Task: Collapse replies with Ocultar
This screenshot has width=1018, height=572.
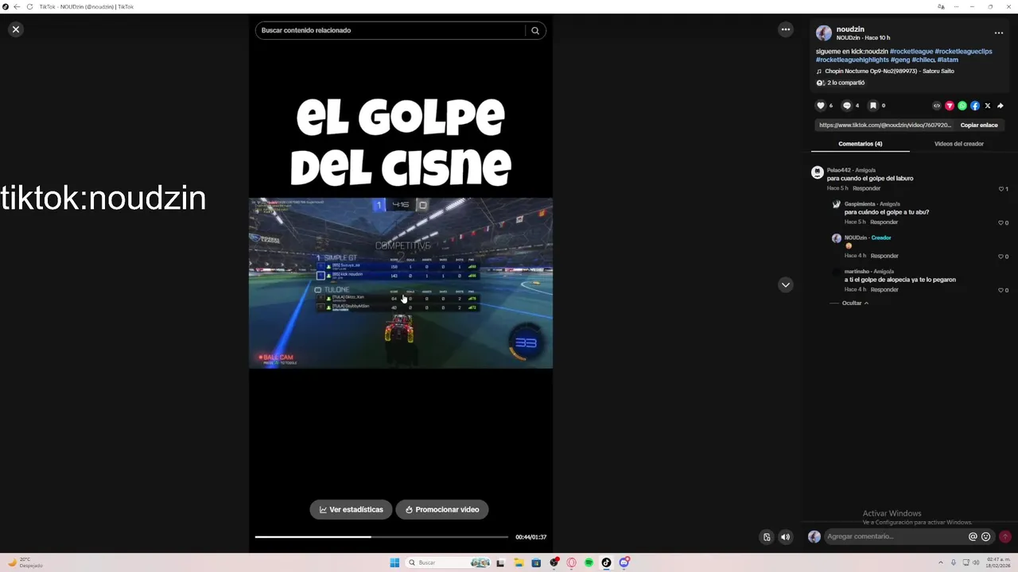Action: point(855,303)
